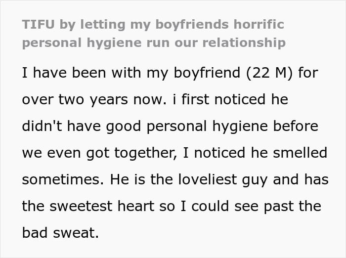Viewport: 346px width, 258px height.
Task: Click the phrase "we even got together,"
Action: click(x=99, y=153)
